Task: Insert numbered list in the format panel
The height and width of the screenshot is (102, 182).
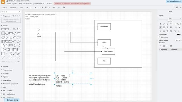Action: click(x=160, y=31)
